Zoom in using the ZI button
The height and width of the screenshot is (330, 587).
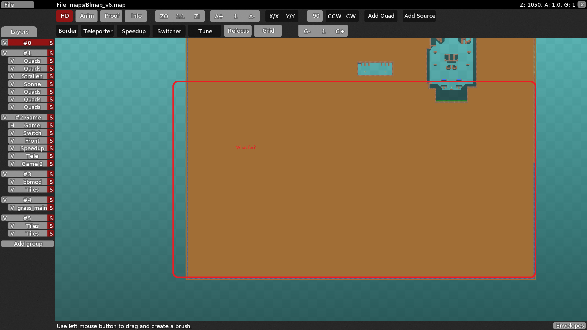197,16
